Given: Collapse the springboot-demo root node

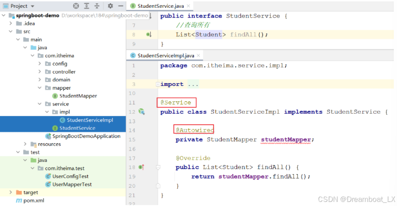Looking at the screenshot, I should (4, 15).
